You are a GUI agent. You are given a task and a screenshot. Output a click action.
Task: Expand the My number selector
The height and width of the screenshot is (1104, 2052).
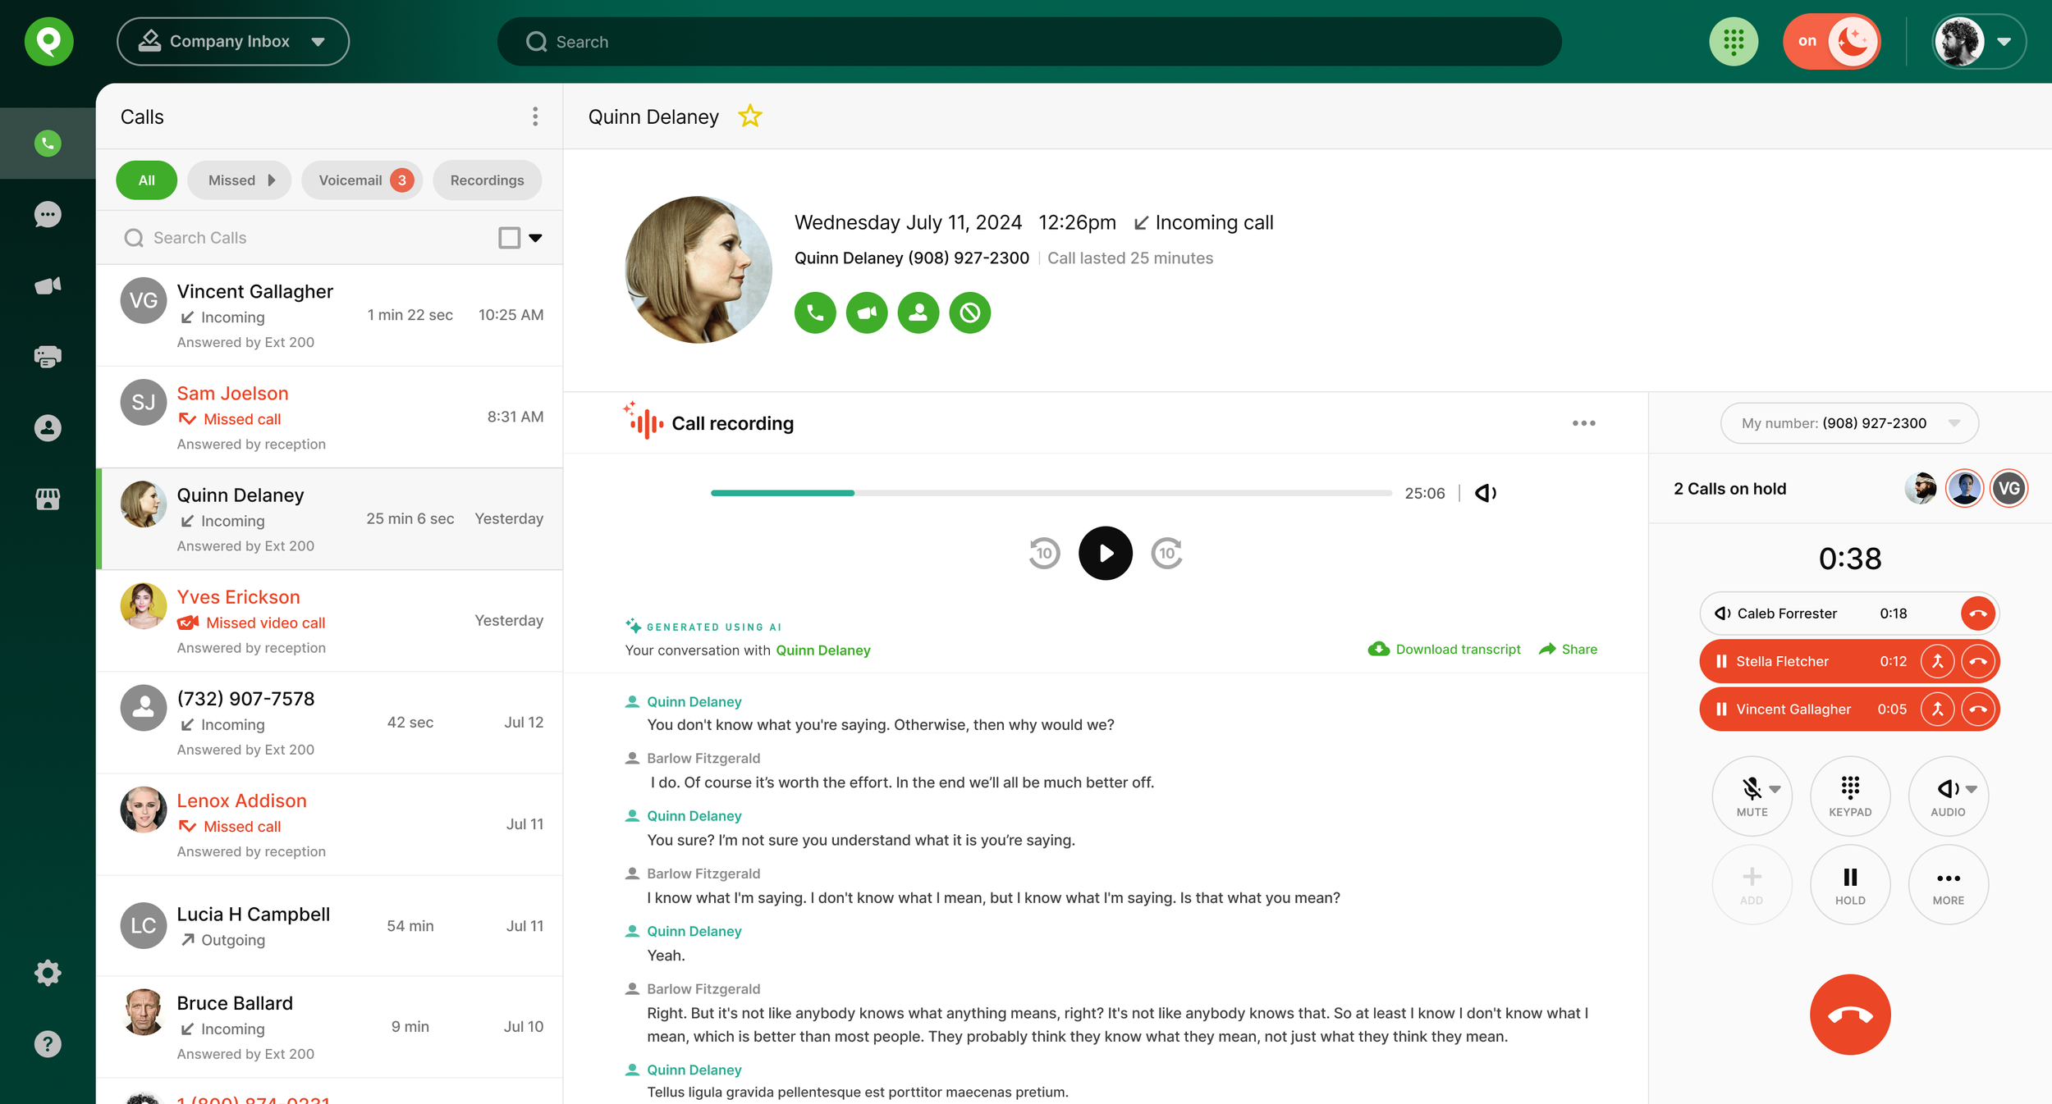click(1955, 423)
